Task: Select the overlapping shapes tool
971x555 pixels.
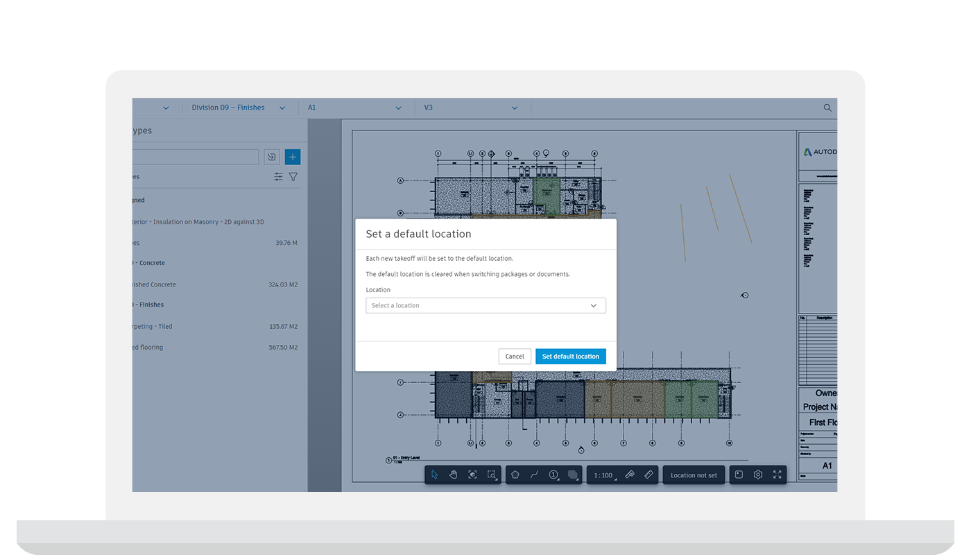Action: 573,475
